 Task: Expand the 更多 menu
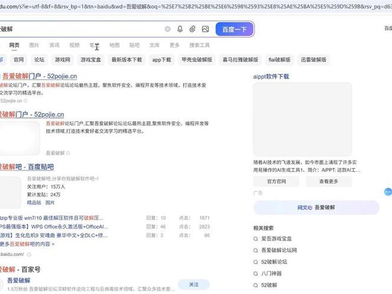click(x=174, y=45)
